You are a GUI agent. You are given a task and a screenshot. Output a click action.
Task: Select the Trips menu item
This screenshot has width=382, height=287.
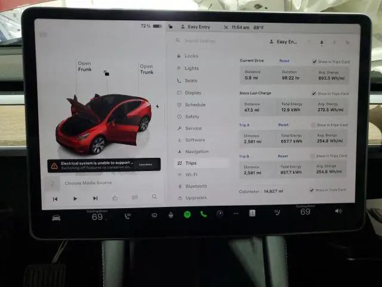202,163
